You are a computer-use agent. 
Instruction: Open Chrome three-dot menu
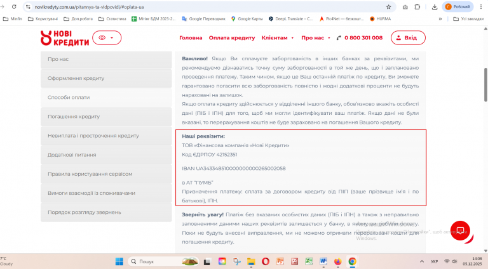(x=481, y=7)
